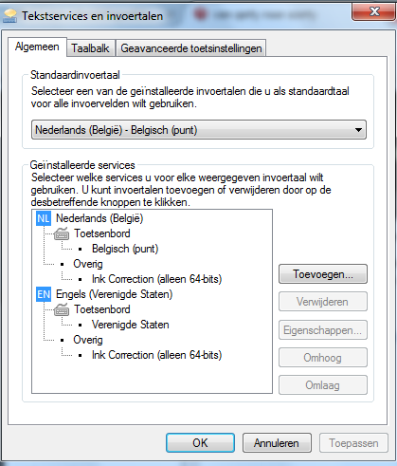This screenshot has width=397, height=466.
Task: Click the Toevoegen... button
Action: coord(323,274)
